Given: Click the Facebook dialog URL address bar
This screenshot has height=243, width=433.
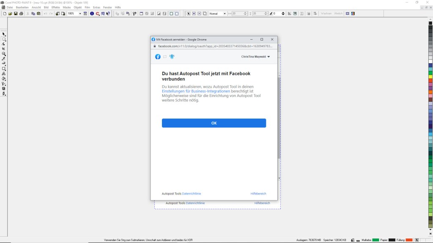Looking at the screenshot, I should point(216,46).
